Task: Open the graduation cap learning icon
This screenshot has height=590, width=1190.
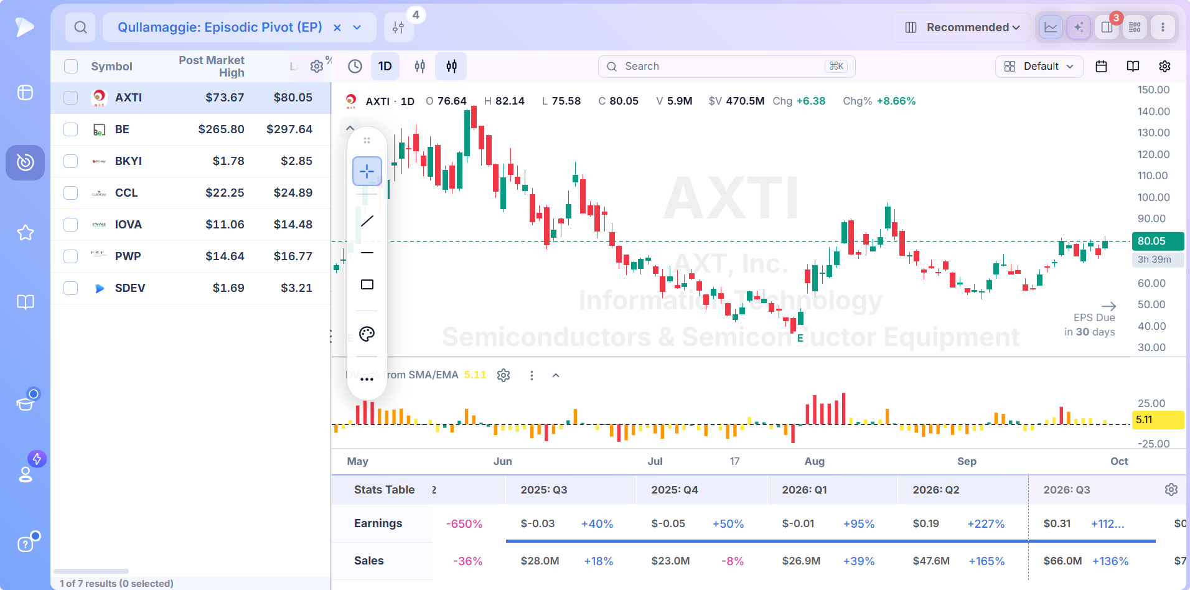Action: 26,404
